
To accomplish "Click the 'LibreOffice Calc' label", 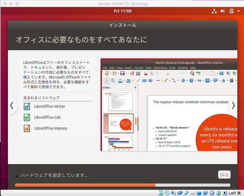I will 48,117.
